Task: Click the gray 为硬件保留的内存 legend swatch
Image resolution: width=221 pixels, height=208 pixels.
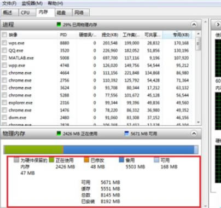Action: pyautogui.click(x=16, y=160)
